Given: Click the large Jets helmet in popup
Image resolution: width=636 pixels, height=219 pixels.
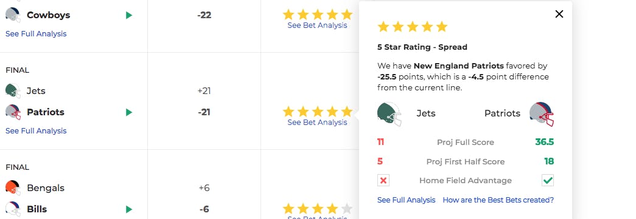Looking at the screenshot, I should pos(390,114).
